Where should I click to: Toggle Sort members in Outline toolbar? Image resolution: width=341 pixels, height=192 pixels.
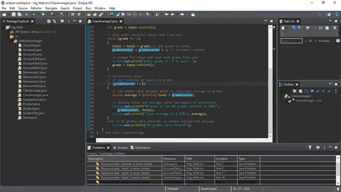click(306, 91)
